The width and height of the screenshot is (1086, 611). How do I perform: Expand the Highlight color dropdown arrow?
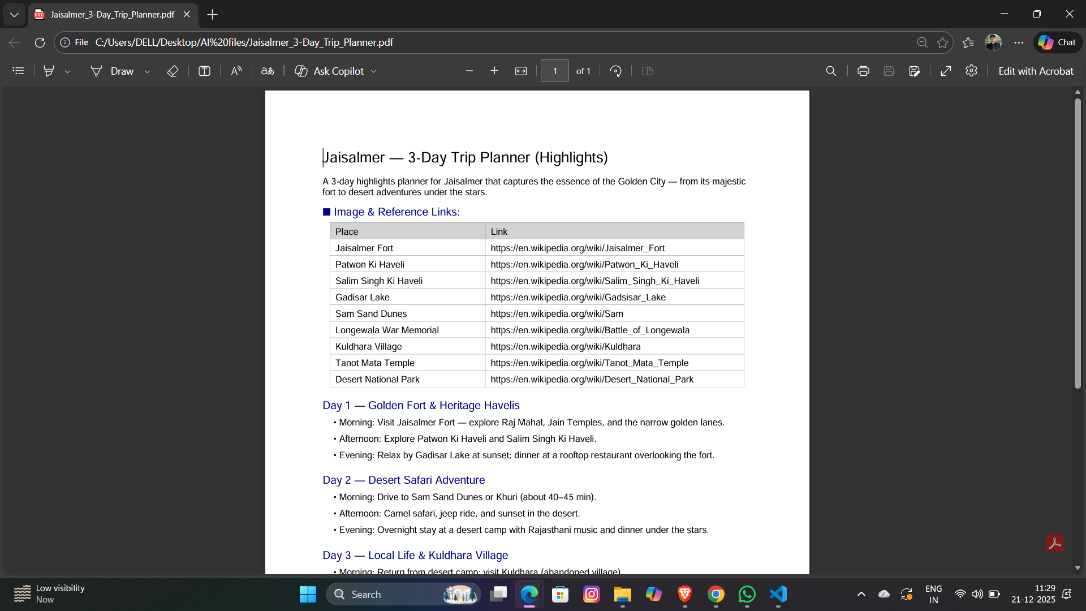[x=68, y=71]
